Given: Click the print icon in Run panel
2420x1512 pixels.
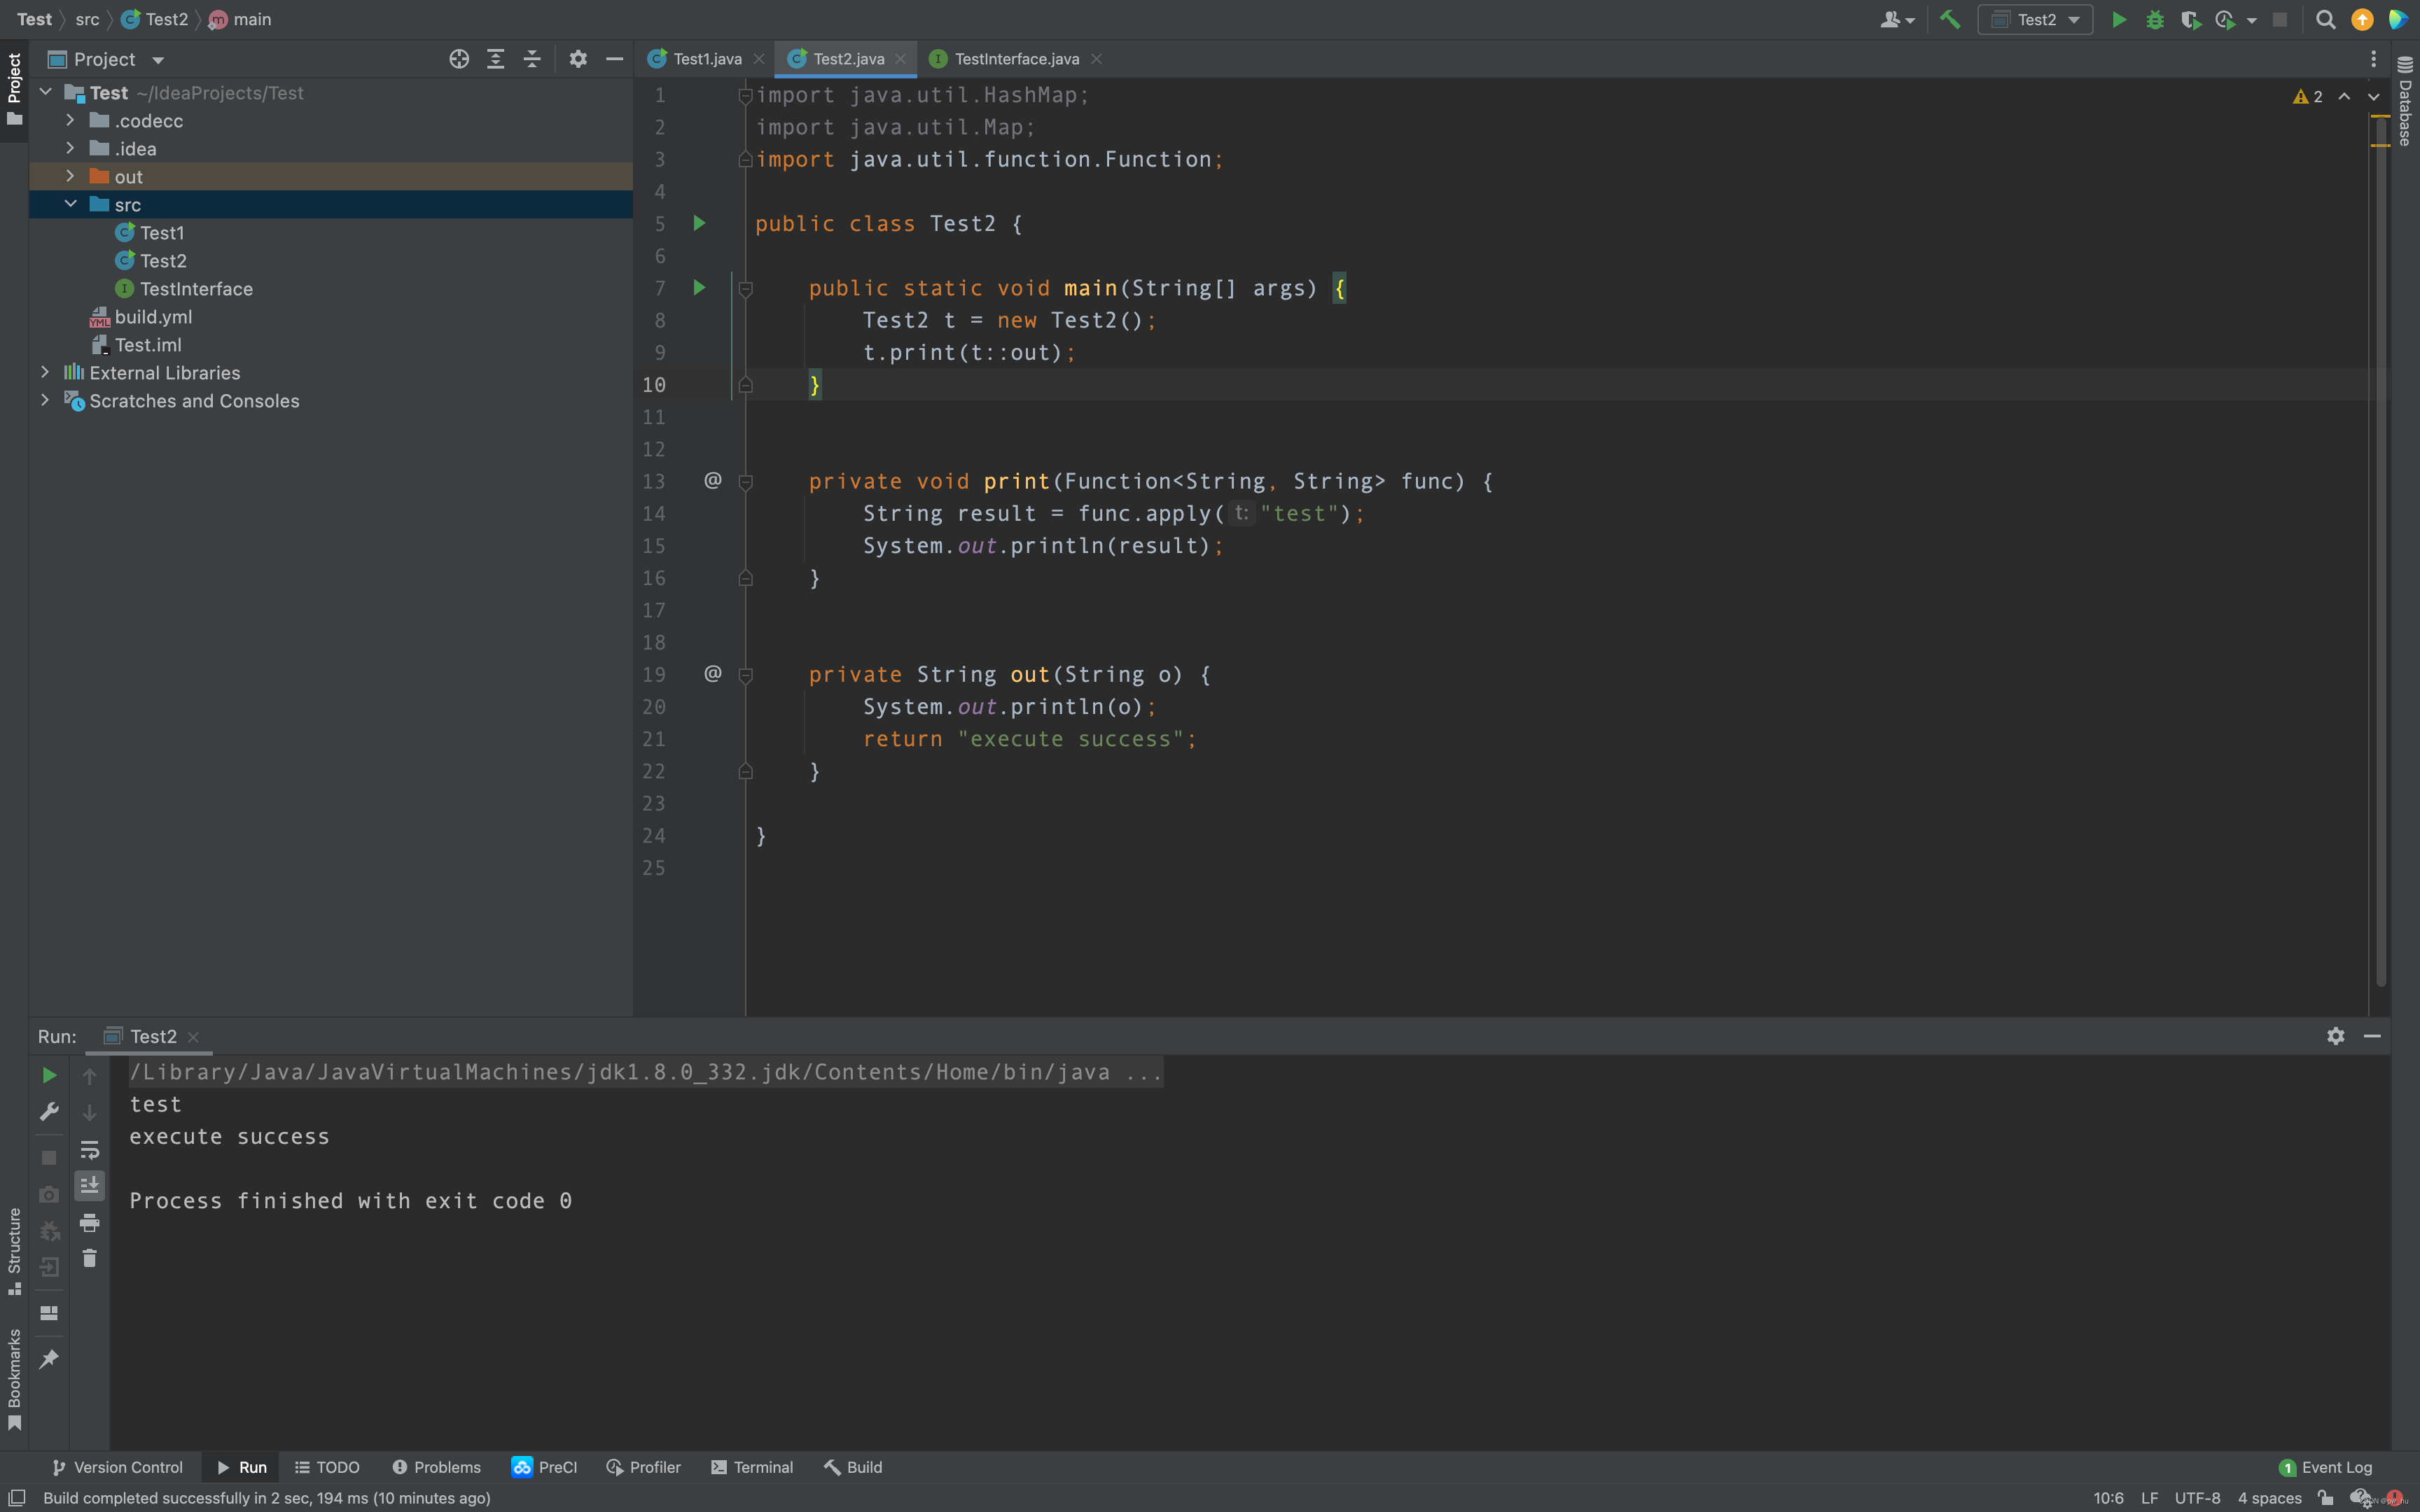Looking at the screenshot, I should 89,1222.
